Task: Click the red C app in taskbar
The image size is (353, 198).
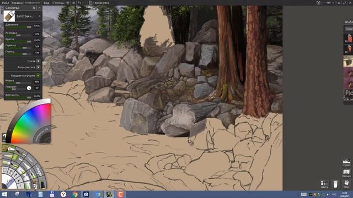Action: tap(121, 194)
